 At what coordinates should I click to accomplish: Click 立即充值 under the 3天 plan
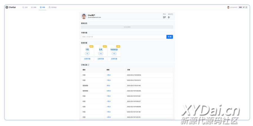click(x=101, y=59)
